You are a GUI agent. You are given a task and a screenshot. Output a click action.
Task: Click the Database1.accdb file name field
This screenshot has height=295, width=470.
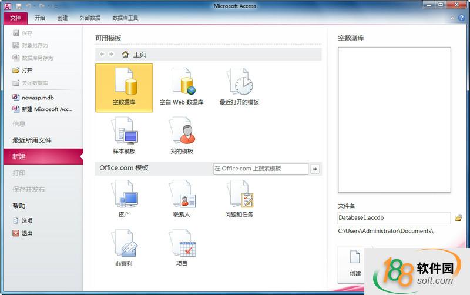pyautogui.click(x=394, y=218)
